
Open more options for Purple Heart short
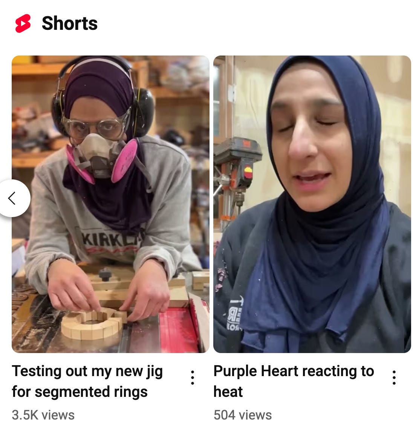[394, 377]
